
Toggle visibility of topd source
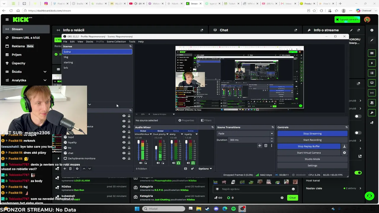tap(124, 137)
